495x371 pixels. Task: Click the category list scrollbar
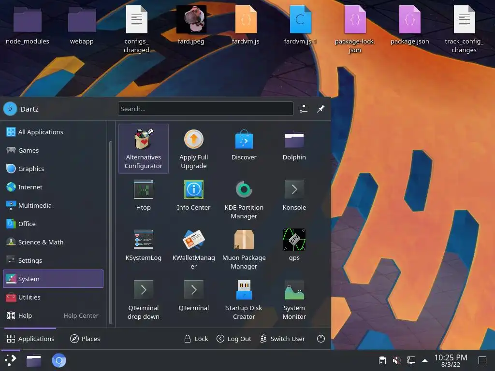tap(111, 232)
